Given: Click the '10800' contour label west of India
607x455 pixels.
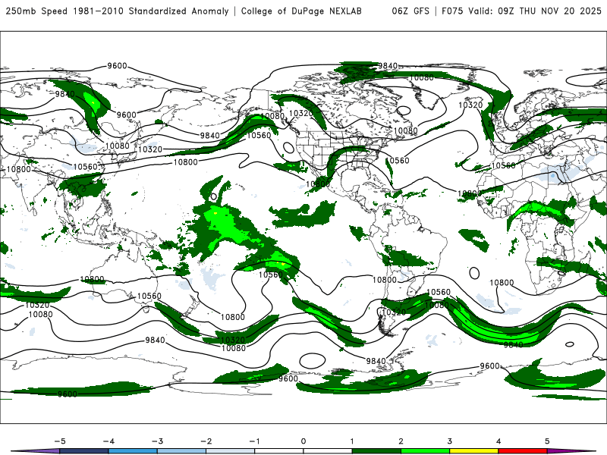Looking at the screenshot, I should [18, 169].
